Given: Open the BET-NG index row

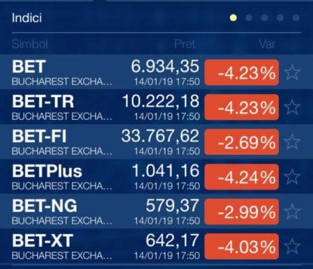Looking at the screenshot, I should [x=156, y=211].
